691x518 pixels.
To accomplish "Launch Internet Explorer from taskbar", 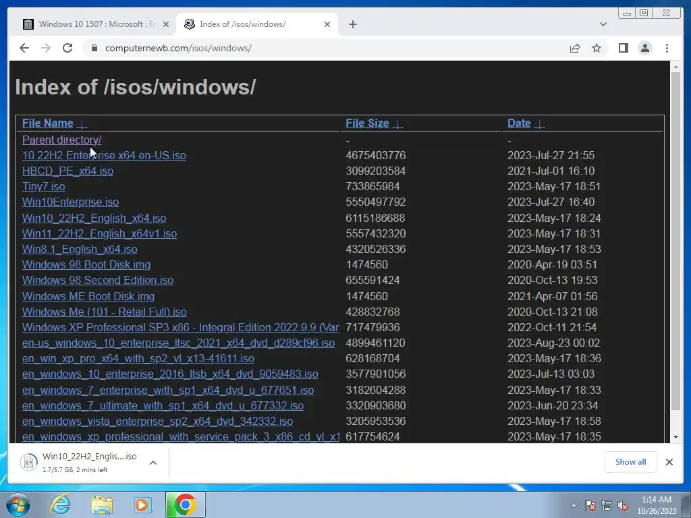I will point(60,505).
